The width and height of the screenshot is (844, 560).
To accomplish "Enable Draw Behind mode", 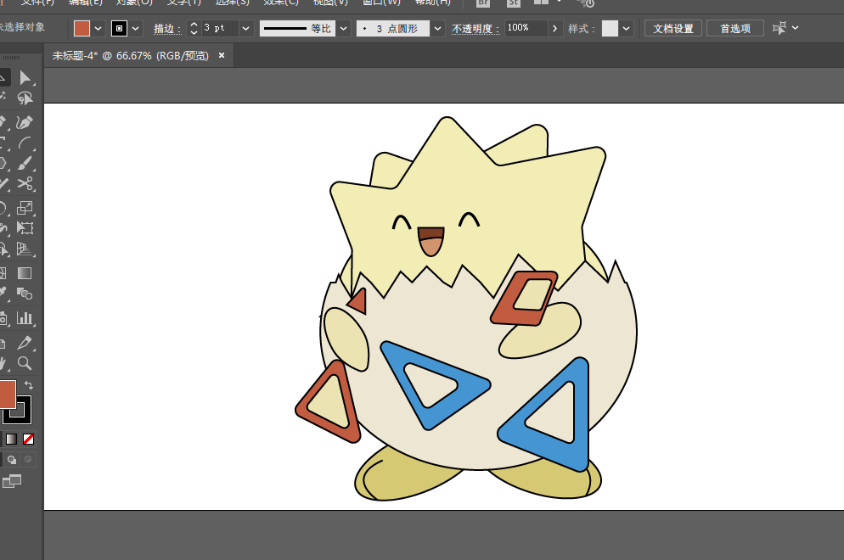I will (x=12, y=459).
